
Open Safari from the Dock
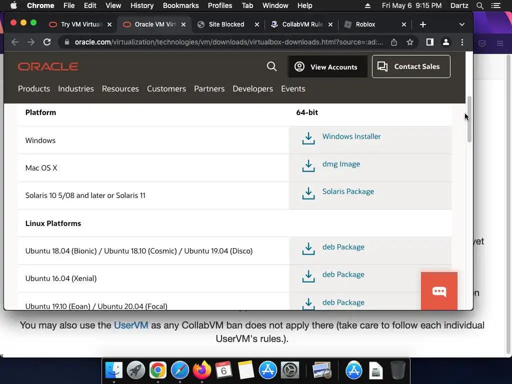[180, 370]
